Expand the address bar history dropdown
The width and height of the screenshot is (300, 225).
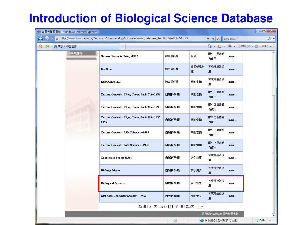pyautogui.click(x=208, y=38)
